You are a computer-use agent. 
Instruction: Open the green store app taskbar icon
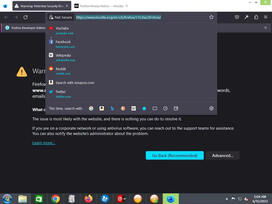click(39, 199)
